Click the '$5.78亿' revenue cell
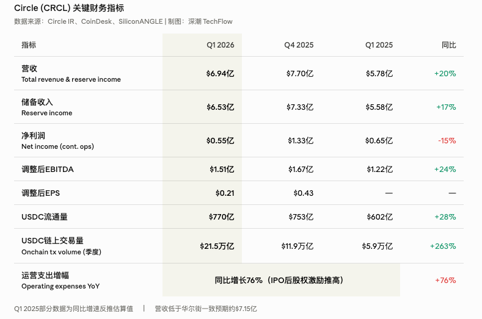 pos(379,74)
